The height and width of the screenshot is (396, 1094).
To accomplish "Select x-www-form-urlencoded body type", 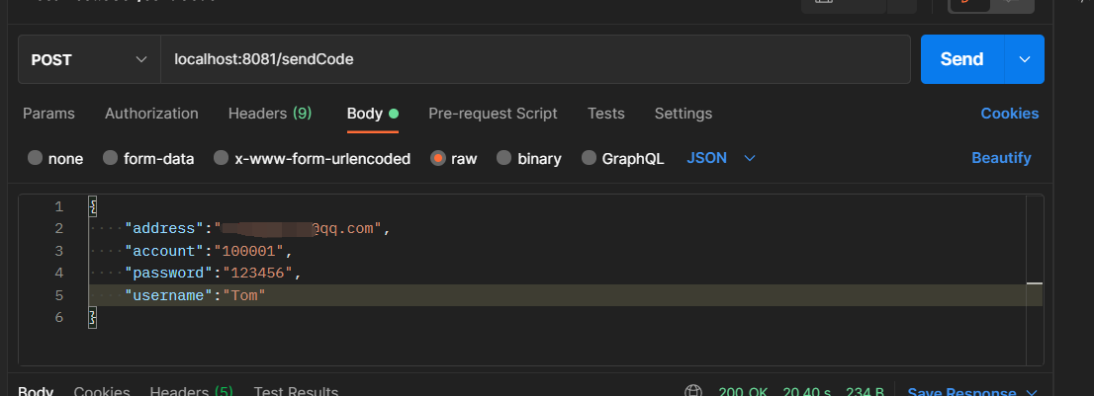I will (x=312, y=159).
